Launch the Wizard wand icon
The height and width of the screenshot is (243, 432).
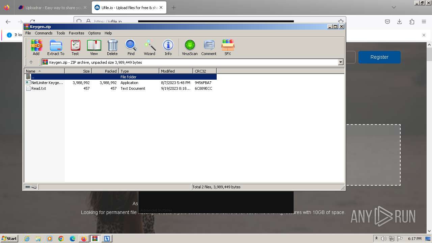pos(150,47)
